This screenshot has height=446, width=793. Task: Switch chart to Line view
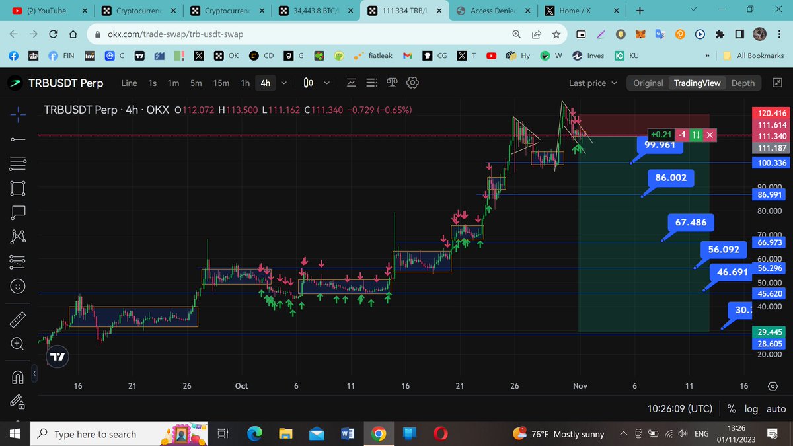130,83
